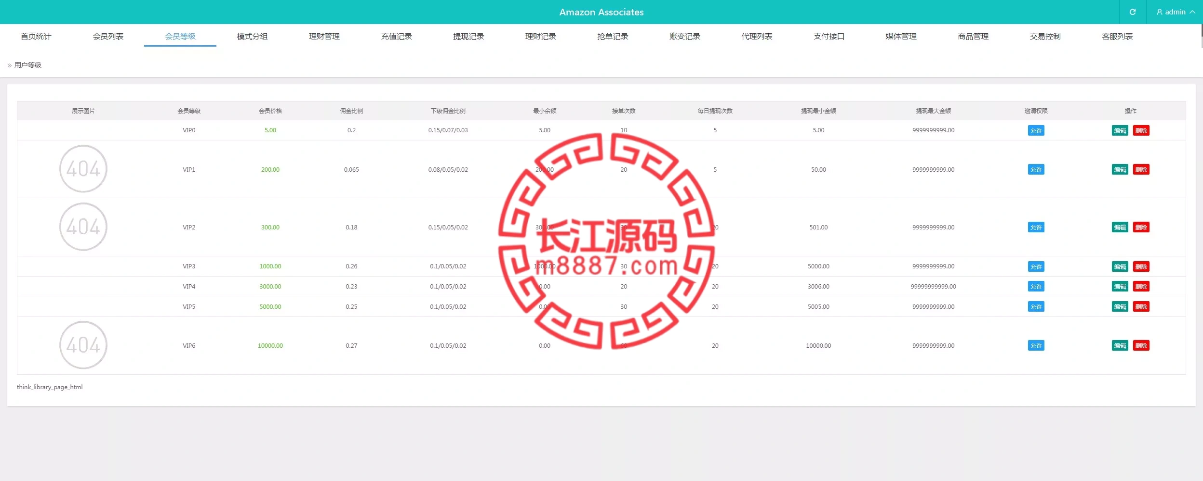1203x481 pixels.
Task: Click the Amazon Associates title
Action: coord(601,12)
